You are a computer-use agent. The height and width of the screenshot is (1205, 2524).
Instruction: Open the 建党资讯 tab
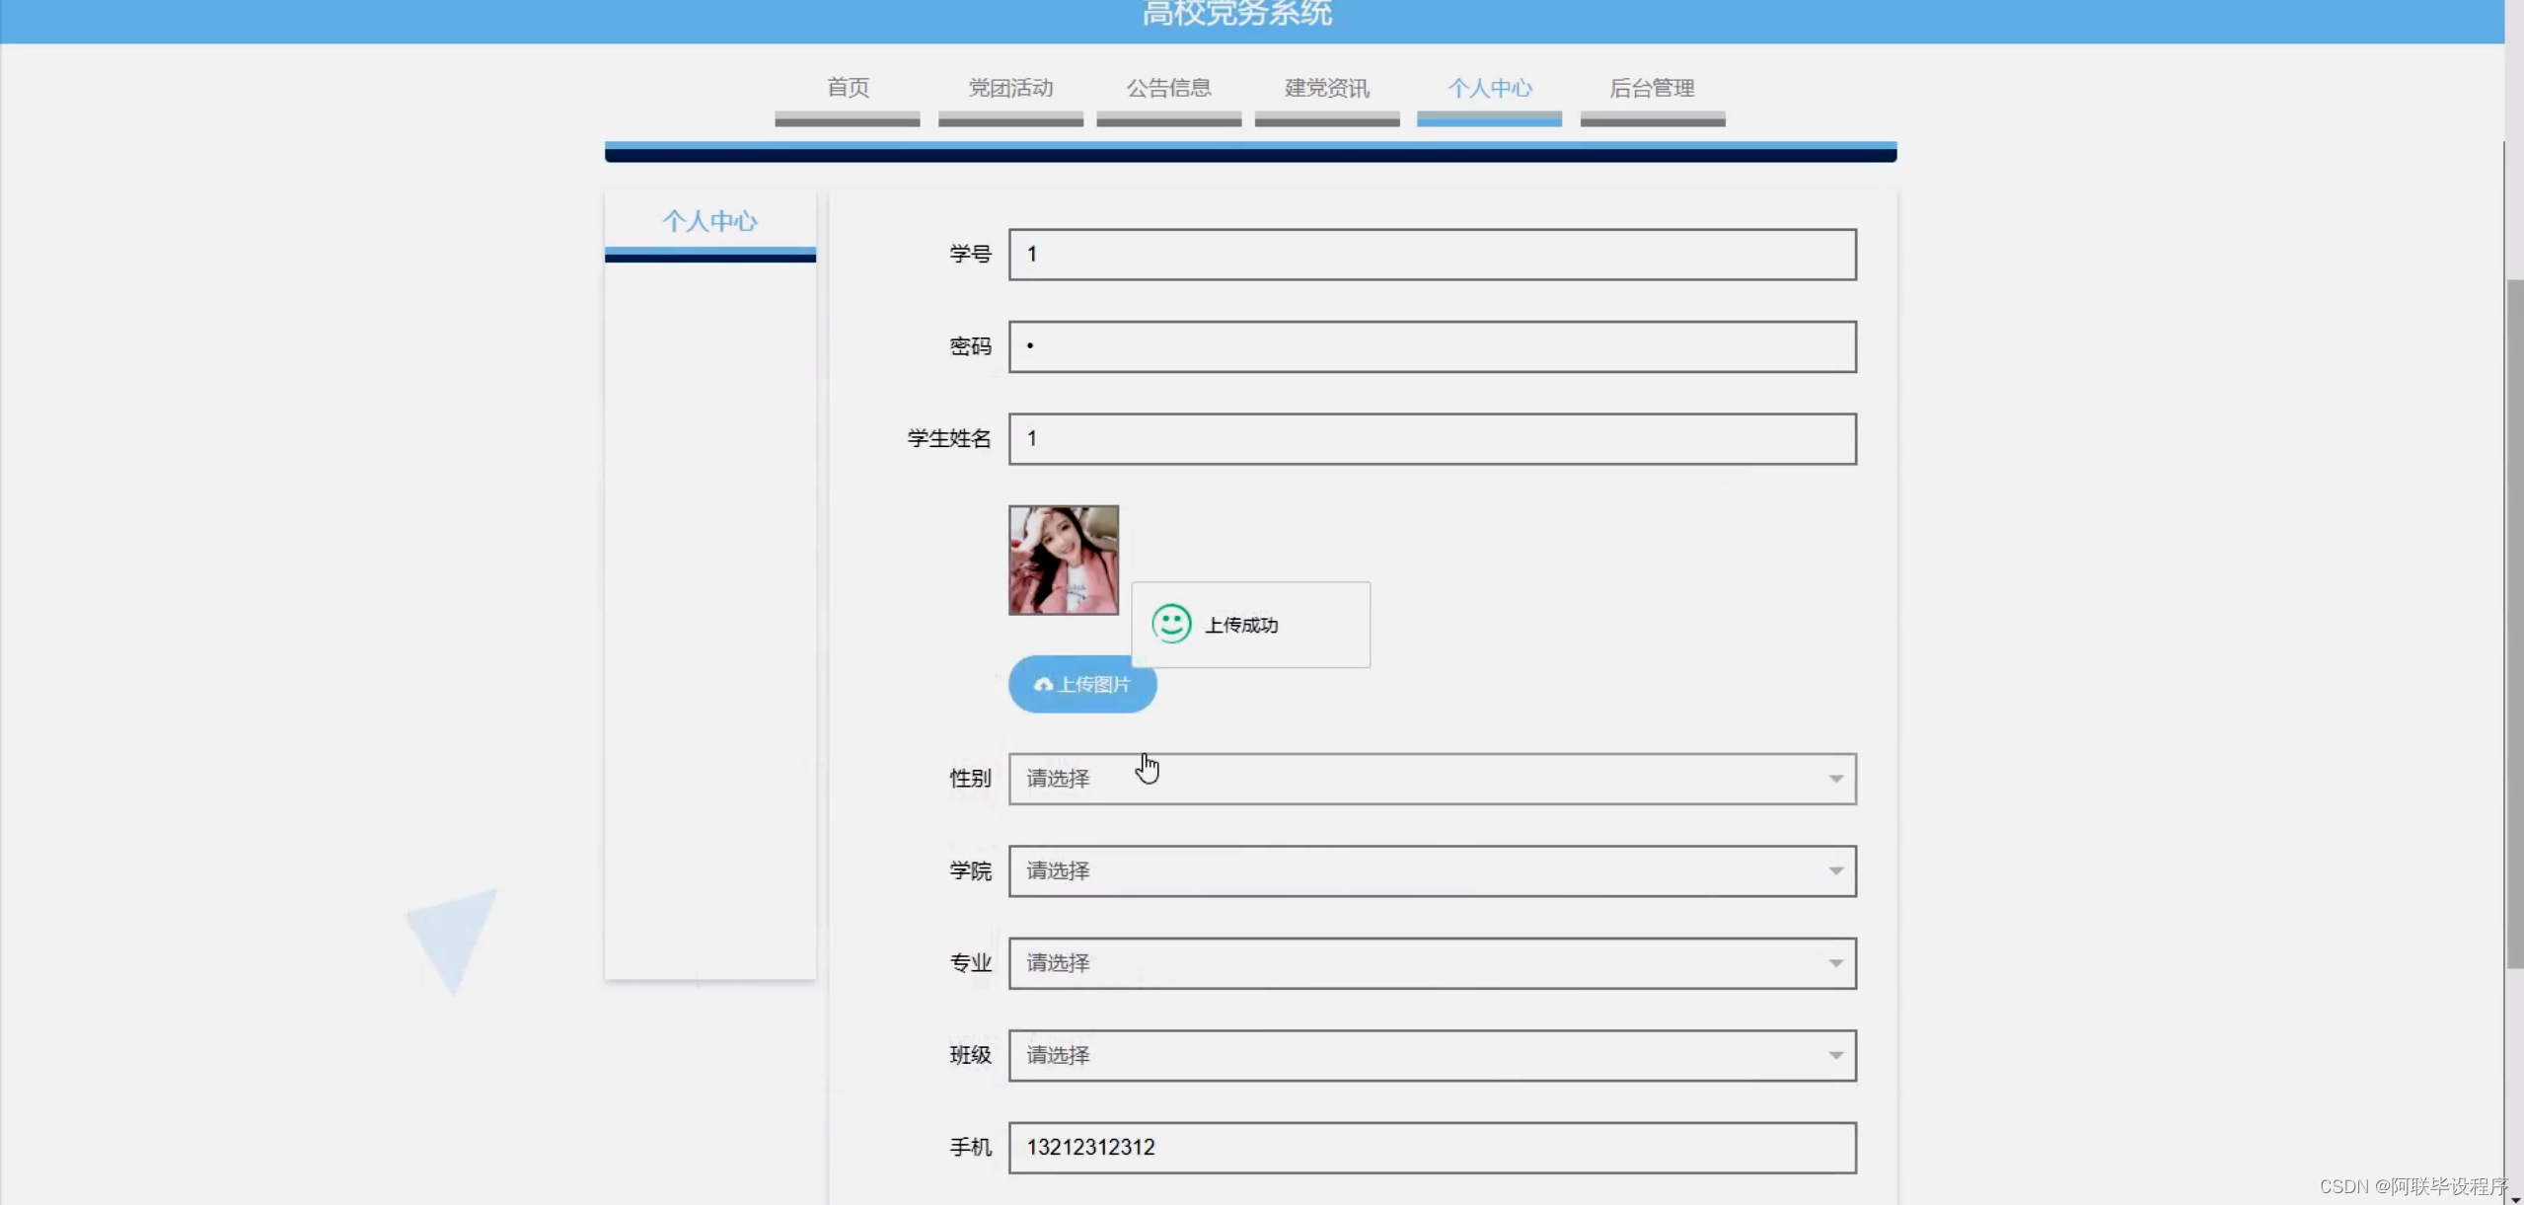click(1326, 88)
